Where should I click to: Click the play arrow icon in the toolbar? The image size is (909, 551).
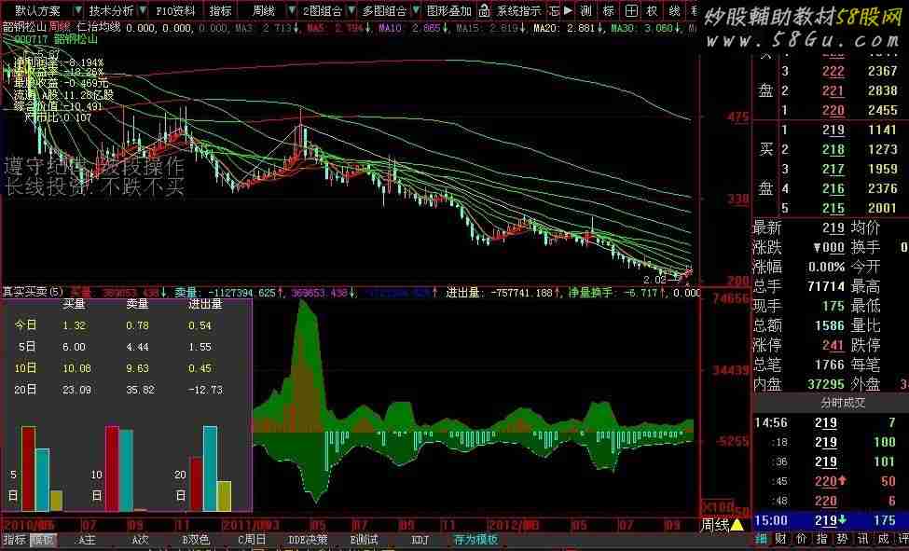pos(568,10)
